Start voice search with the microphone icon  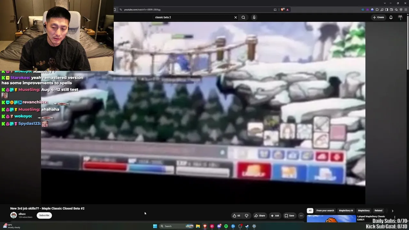[254, 17]
